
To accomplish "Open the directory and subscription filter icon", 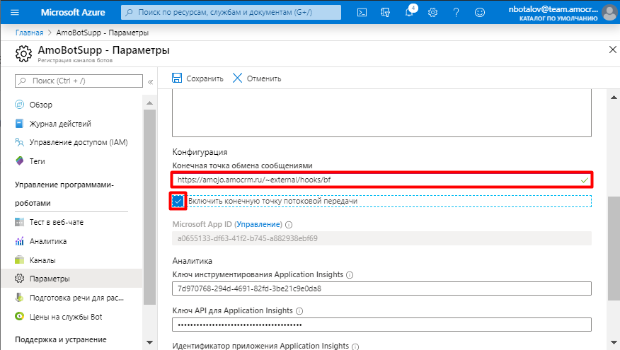I will 385,13.
